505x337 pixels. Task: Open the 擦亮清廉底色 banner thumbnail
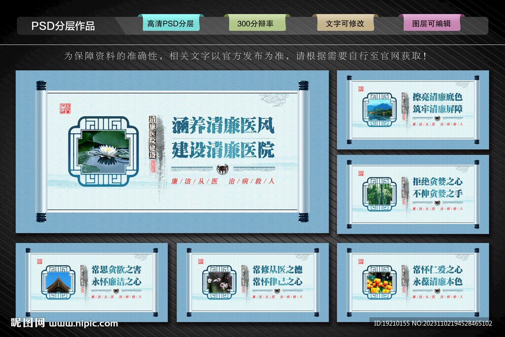tap(413, 110)
